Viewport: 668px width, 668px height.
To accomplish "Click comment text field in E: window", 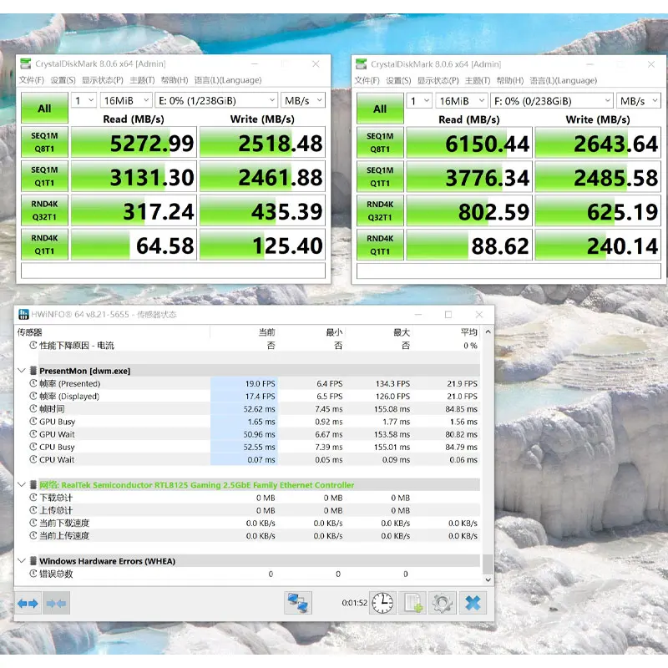I will [x=173, y=271].
